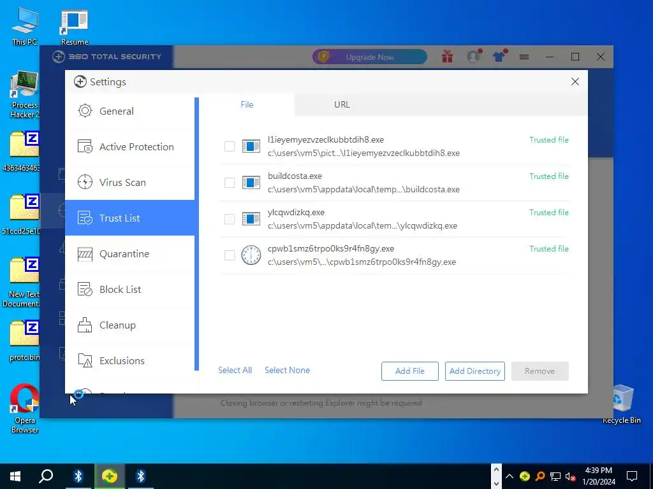Click Upgrade Now in 360 Total Security
Screen dimensions: 653x489
tap(370, 57)
